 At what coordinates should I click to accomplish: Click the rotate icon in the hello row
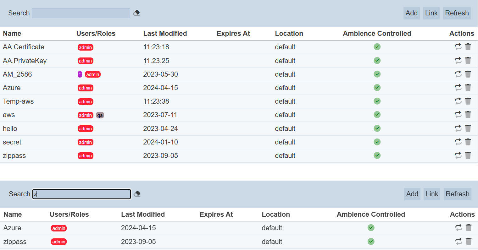(x=458, y=128)
